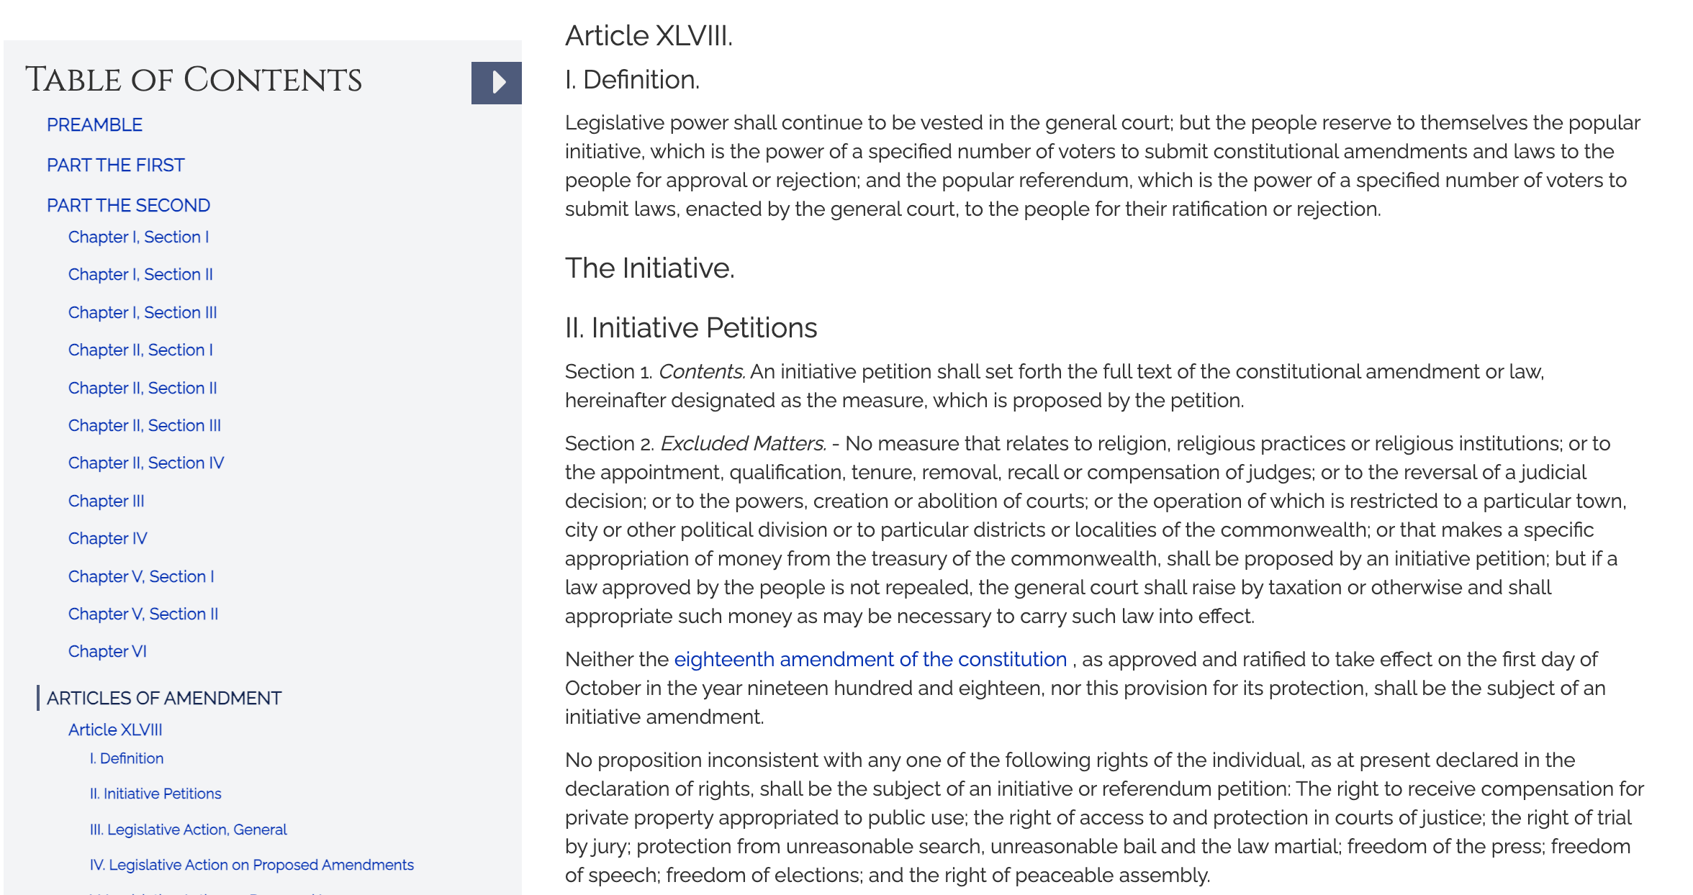1693x895 pixels.
Task: Select Article XLVIII in the sidebar
Action: (116, 730)
